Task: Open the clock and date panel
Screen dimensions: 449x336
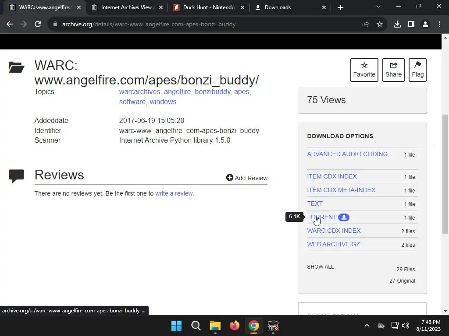Action: pos(428,325)
